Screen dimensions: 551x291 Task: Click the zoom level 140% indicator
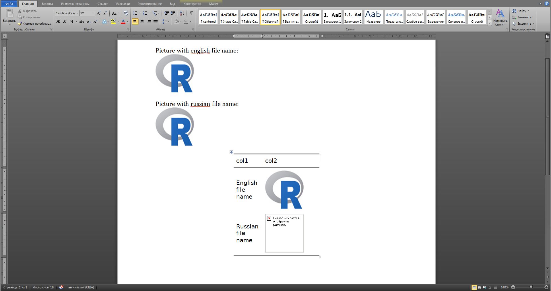point(505,287)
